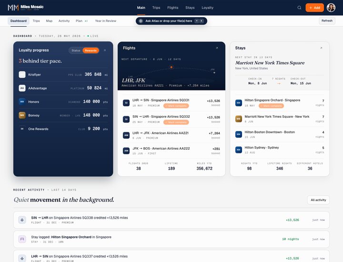
Task: Toggle Loyalty progress to Status
Action: tap(76, 50)
